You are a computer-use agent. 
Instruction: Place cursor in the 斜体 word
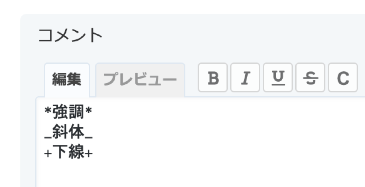(68, 132)
